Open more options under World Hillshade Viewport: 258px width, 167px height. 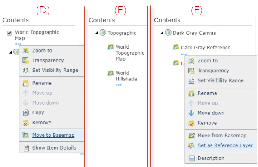click(119, 85)
